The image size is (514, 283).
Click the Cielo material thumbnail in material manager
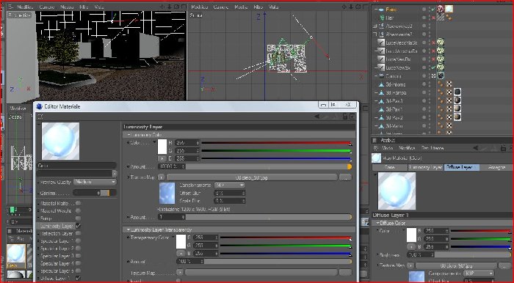pyautogui.click(x=15, y=254)
